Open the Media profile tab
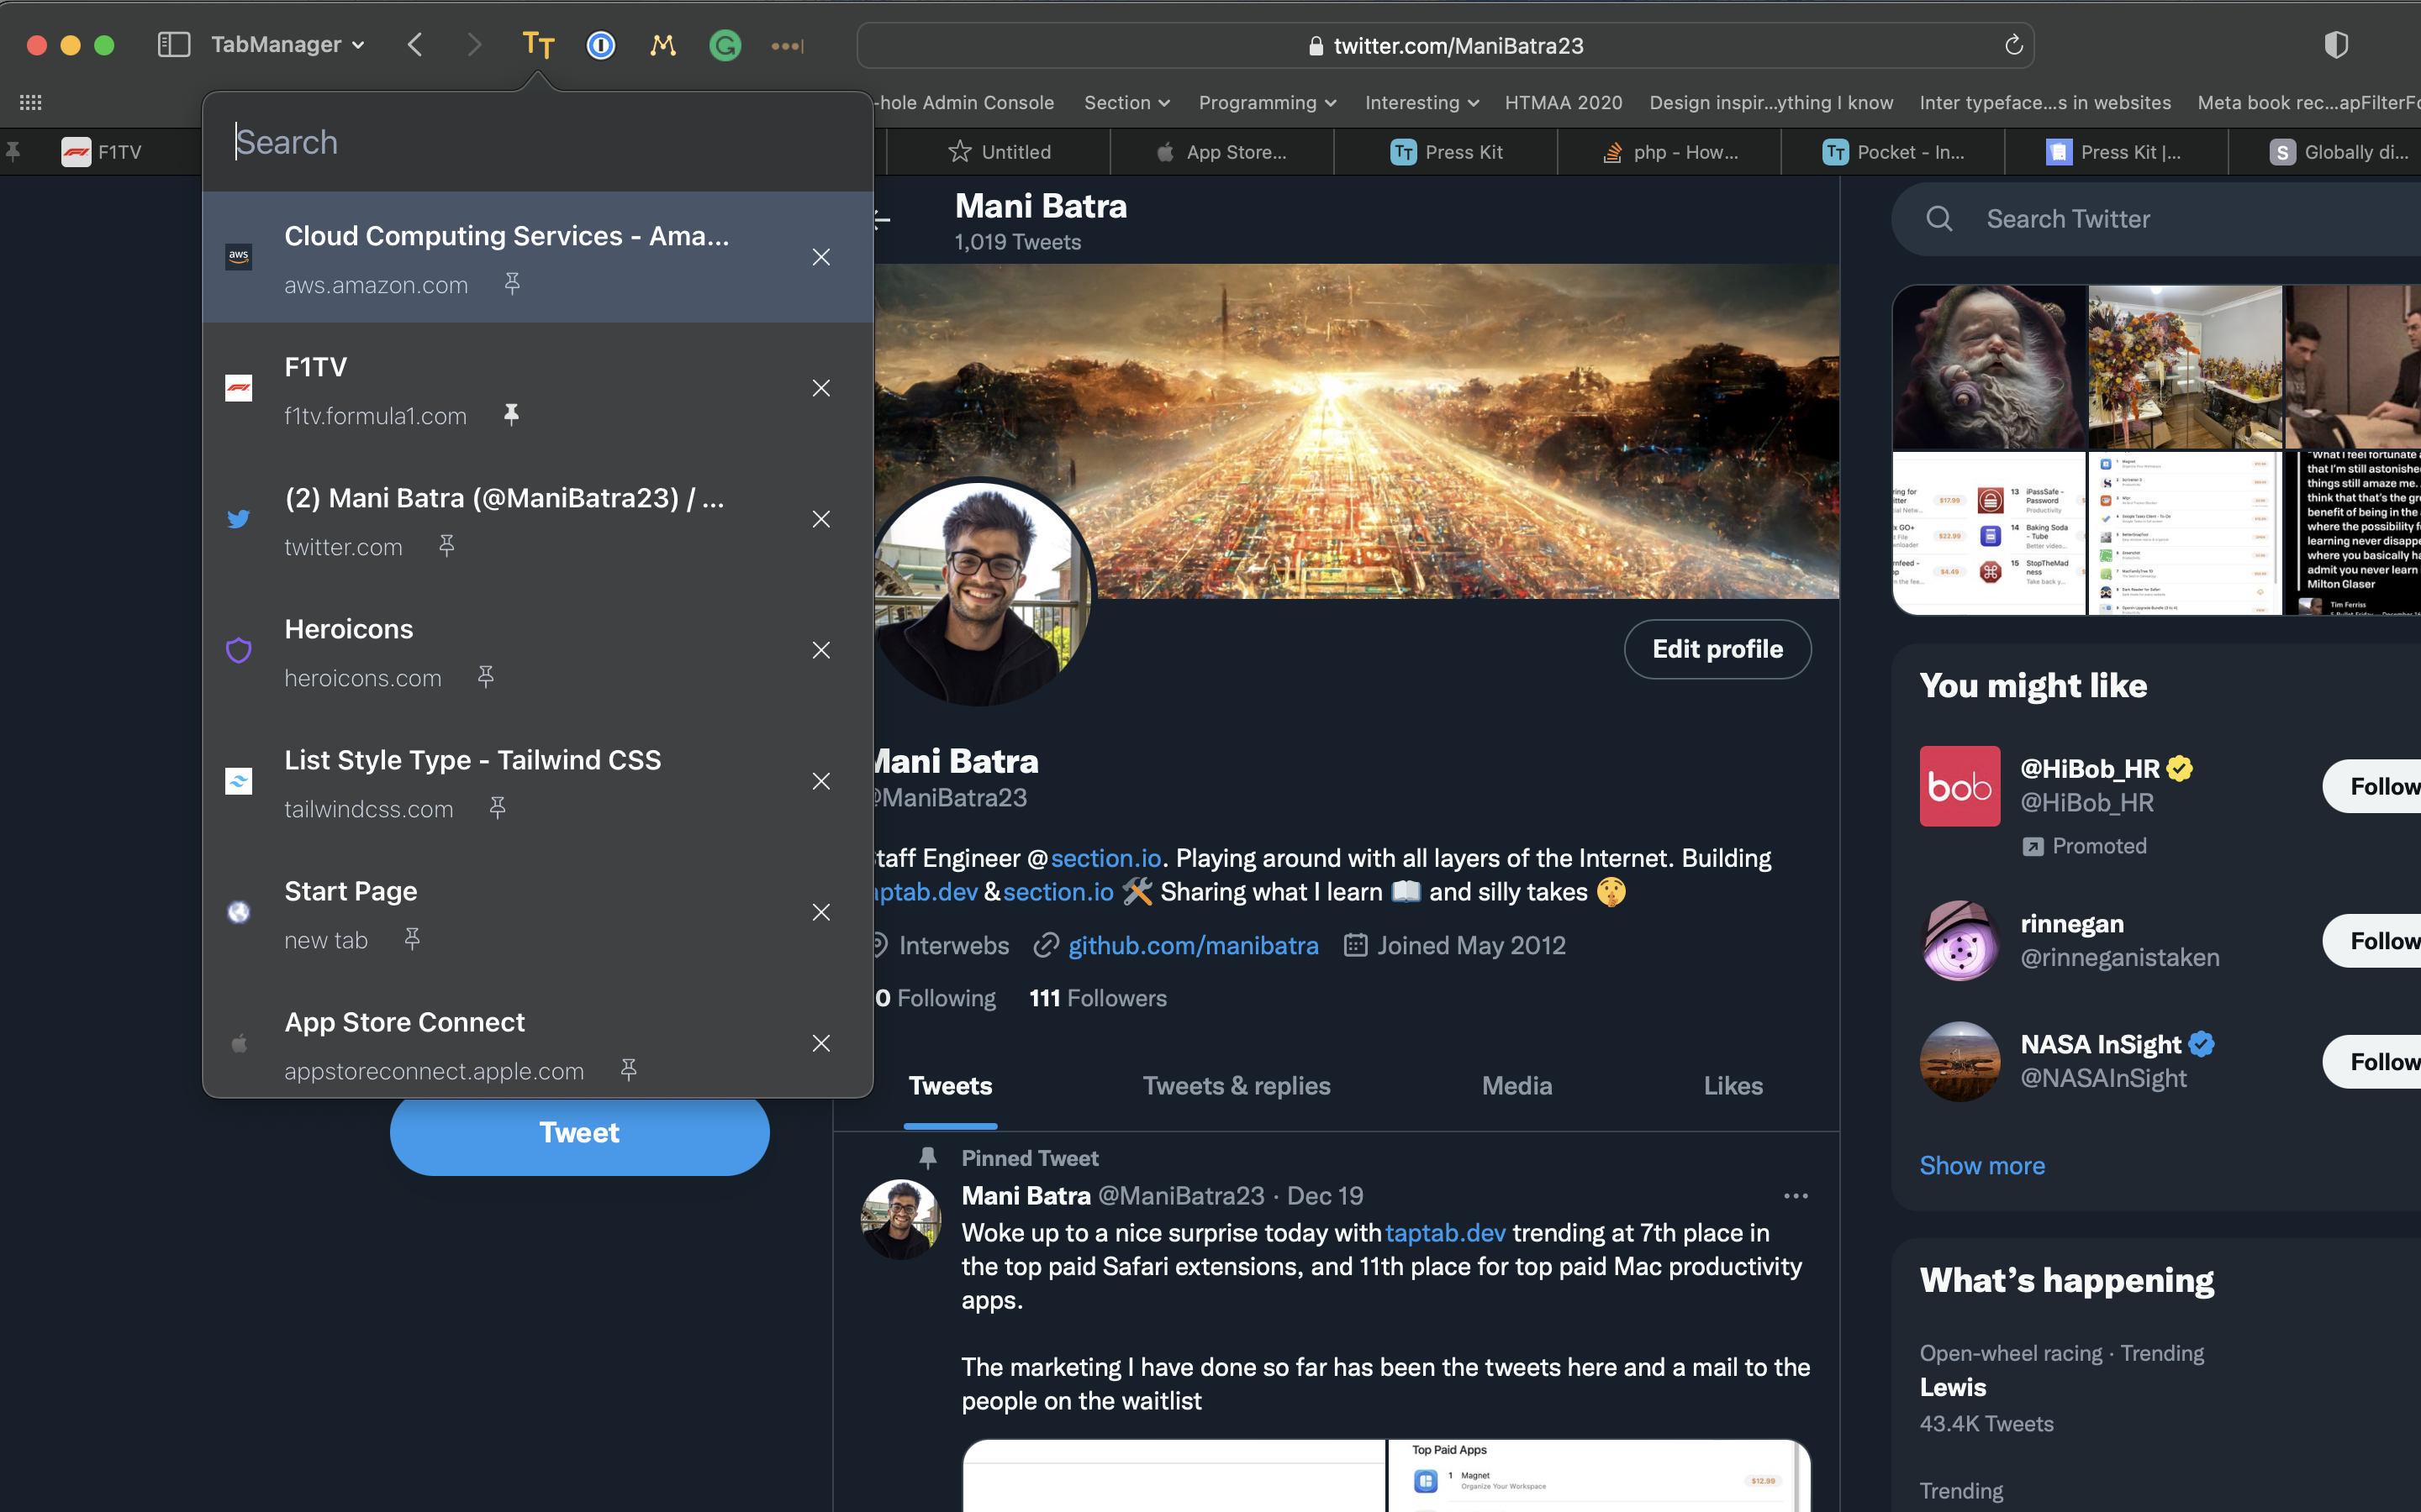The height and width of the screenshot is (1512, 2421). tap(1516, 1086)
